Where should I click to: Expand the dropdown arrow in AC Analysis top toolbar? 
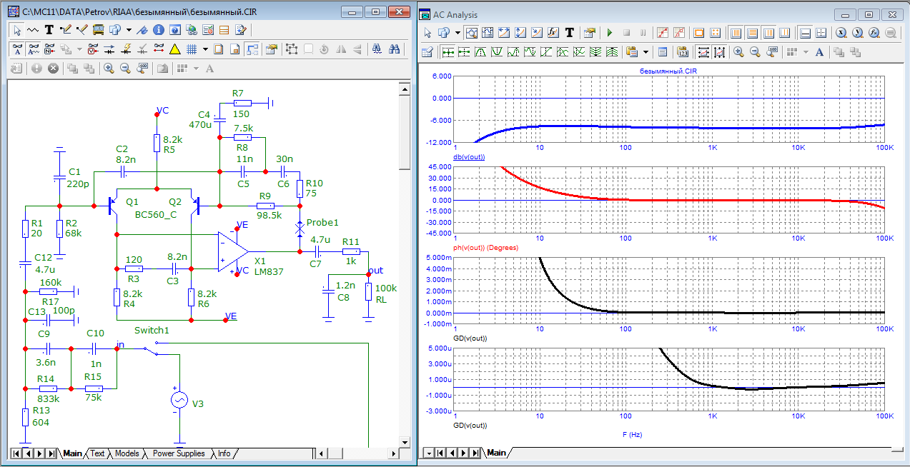coord(456,33)
